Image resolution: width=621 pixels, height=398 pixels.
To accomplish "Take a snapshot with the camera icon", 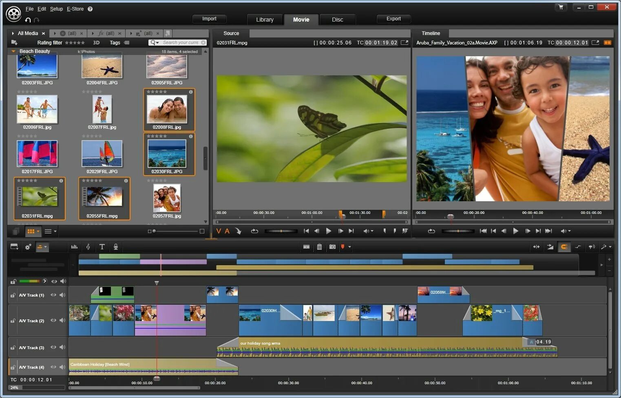I will [x=332, y=247].
